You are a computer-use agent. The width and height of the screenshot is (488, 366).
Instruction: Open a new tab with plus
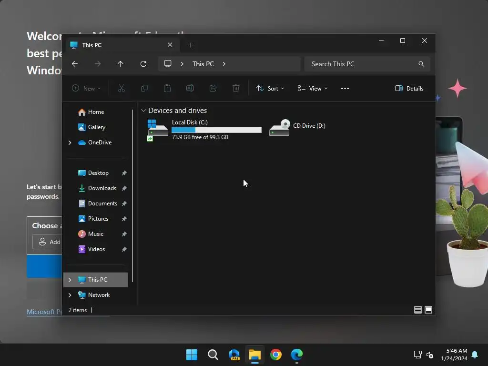pyautogui.click(x=191, y=45)
